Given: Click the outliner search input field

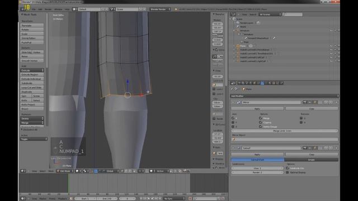Looking at the screenshot, I should point(293,15).
